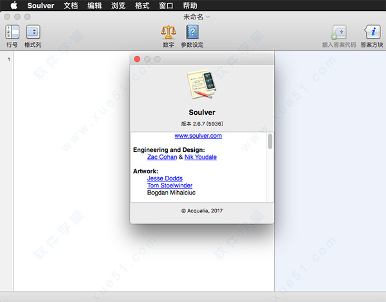Image resolution: width=386 pixels, height=302 pixels.
Task: Click the 插入答案代码 toolbar icon
Action: [x=339, y=32]
